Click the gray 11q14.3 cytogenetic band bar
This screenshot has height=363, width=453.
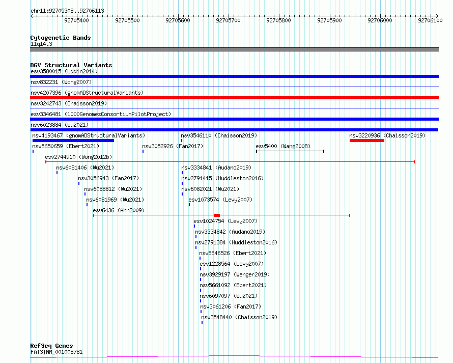coord(234,49)
